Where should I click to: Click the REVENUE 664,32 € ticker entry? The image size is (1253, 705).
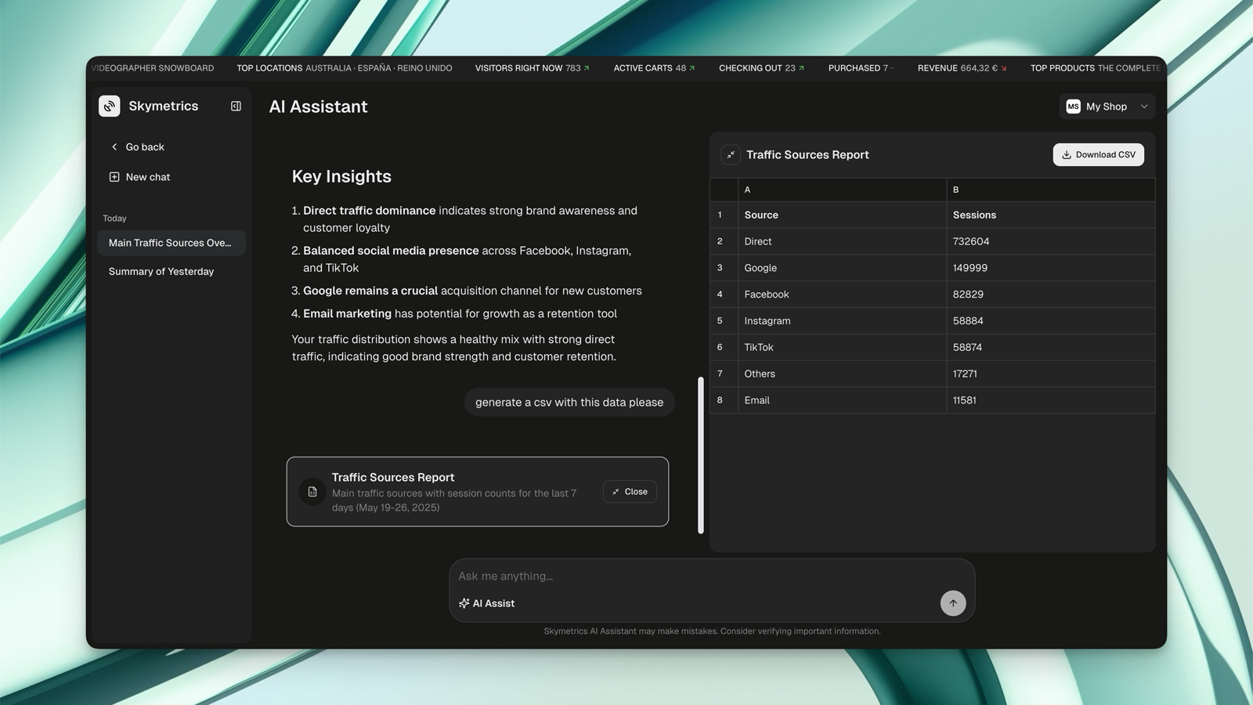pos(962,68)
